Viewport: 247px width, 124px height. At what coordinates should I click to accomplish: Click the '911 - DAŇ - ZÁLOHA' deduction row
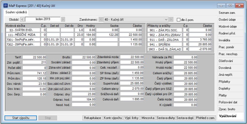tap(165, 40)
